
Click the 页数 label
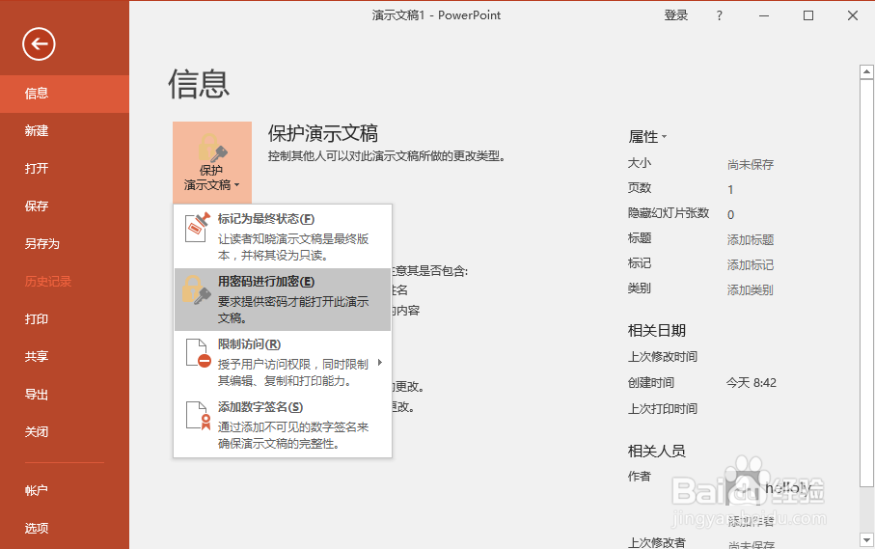pyautogui.click(x=639, y=188)
